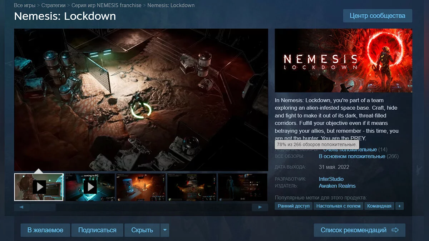
Task: Click the release date 31 мая. 2022
Action: pyautogui.click(x=334, y=167)
